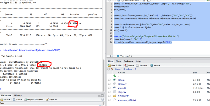Viewport: 210px width, 106px height.
Task: Open the .RData file link
Action: [121, 80]
